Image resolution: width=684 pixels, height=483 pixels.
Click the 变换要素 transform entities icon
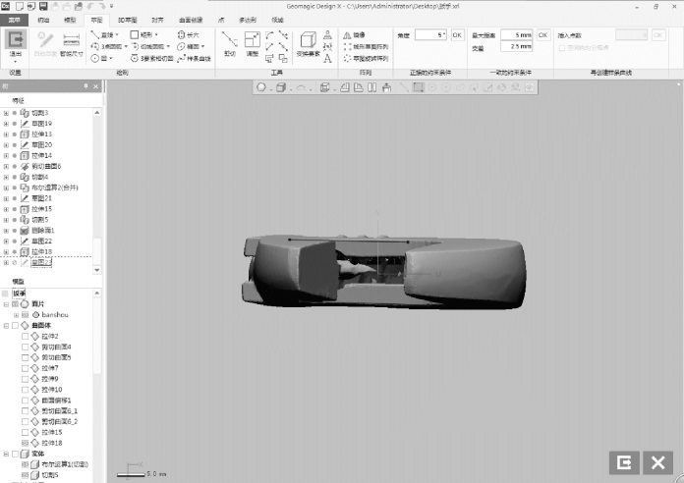(x=307, y=44)
